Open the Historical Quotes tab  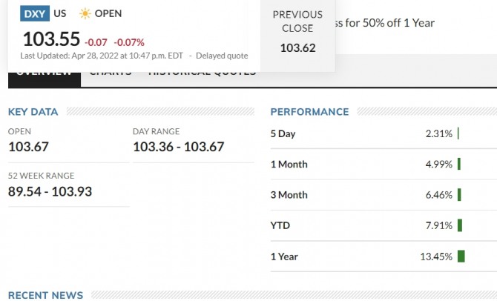pos(202,73)
